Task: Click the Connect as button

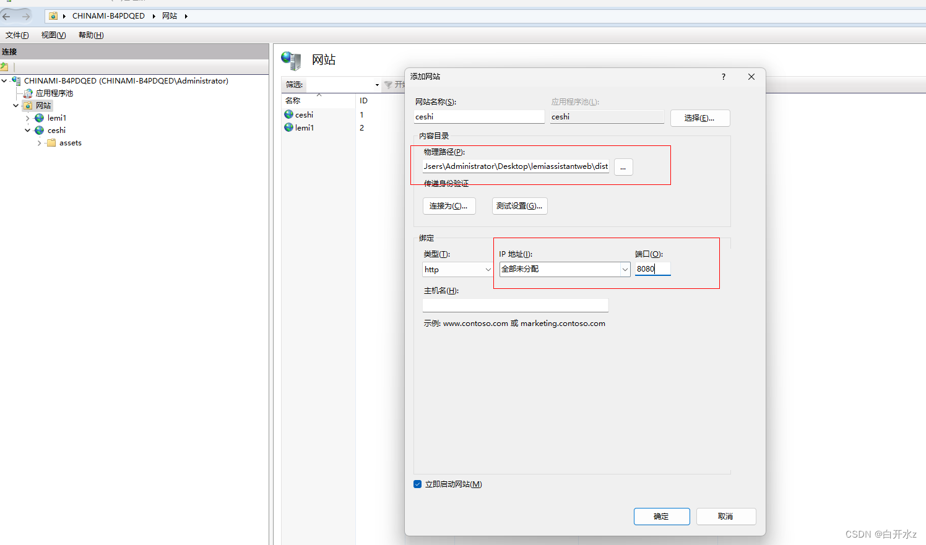Action: (x=449, y=206)
